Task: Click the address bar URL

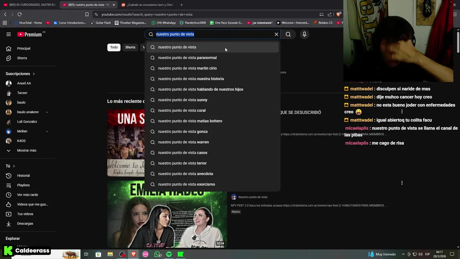Action: [x=147, y=14]
